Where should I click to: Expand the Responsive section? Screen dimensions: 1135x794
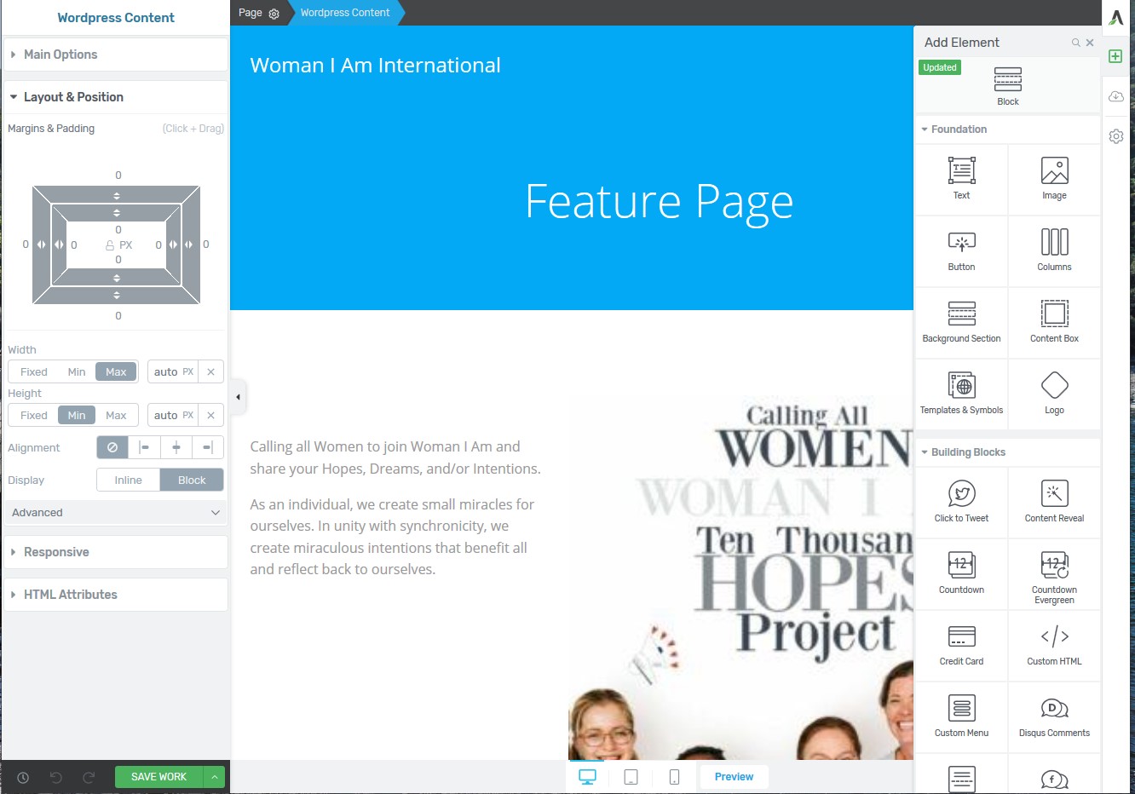[116, 552]
